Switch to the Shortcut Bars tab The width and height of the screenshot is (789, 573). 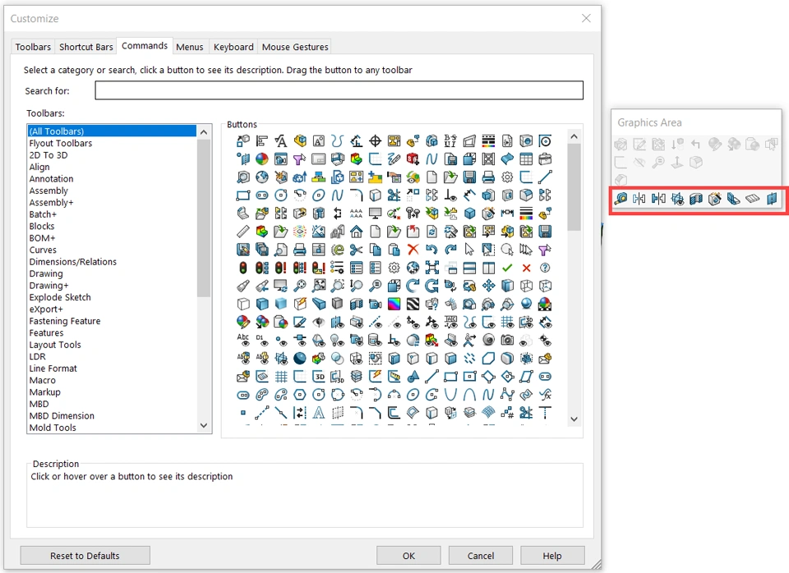click(x=86, y=47)
